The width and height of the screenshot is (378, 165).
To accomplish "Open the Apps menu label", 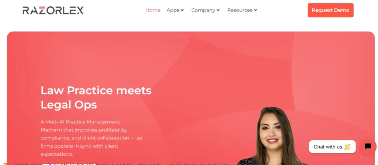I will tap(173, 10).
